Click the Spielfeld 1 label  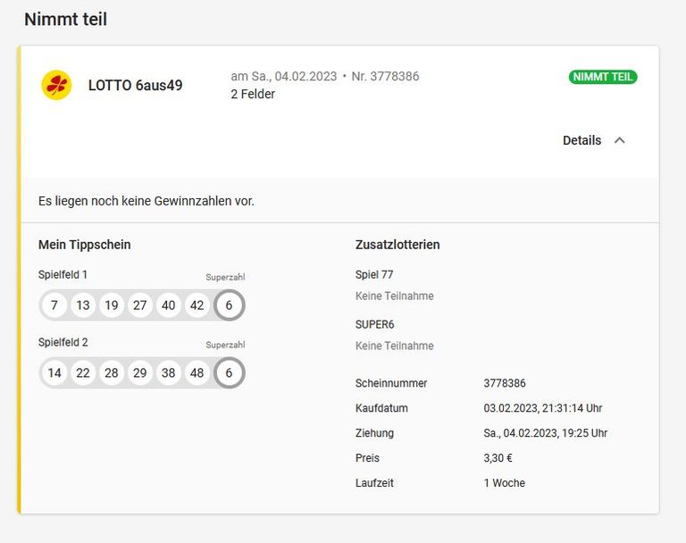click(63, 275)
